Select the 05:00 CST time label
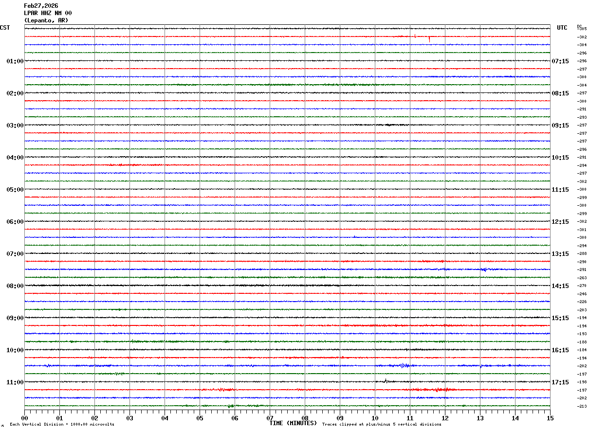Screen dimensions: 589x431 click(x=15, y=190)
